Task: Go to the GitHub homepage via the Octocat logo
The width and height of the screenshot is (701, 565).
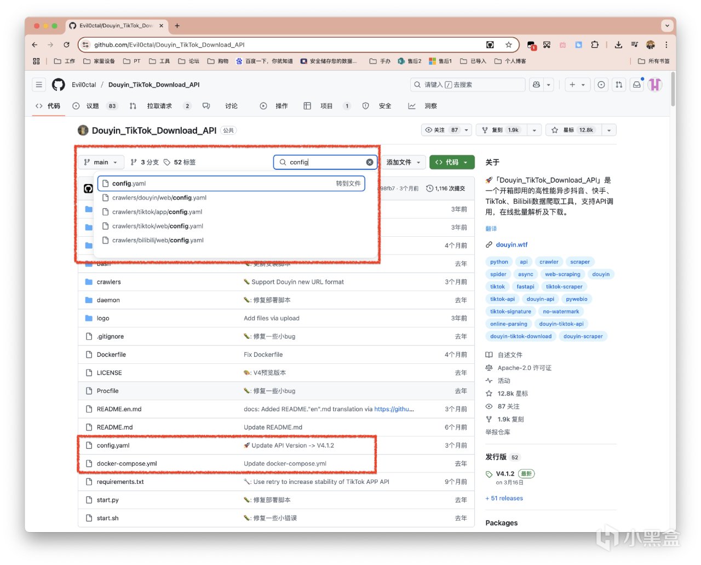Action: [59, 84]
